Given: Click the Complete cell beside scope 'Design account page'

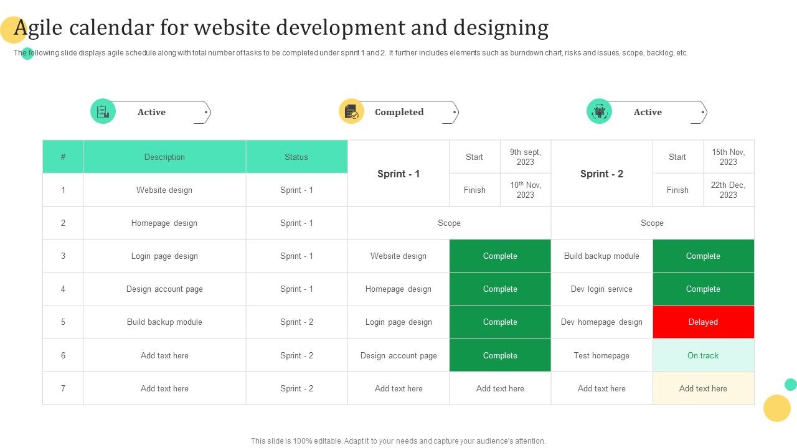Looking at the screenshot, I should (500, 355).
